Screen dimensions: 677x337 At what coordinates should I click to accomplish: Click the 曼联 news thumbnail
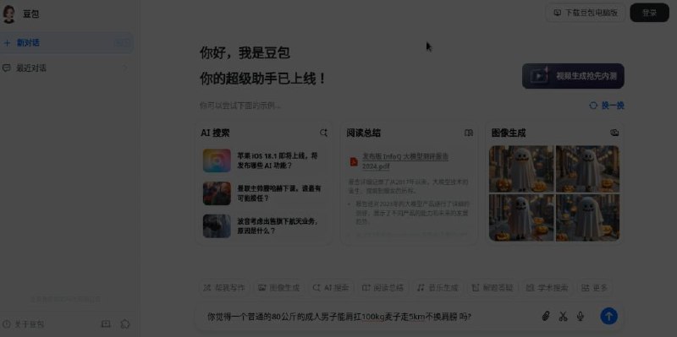(217, 193)
